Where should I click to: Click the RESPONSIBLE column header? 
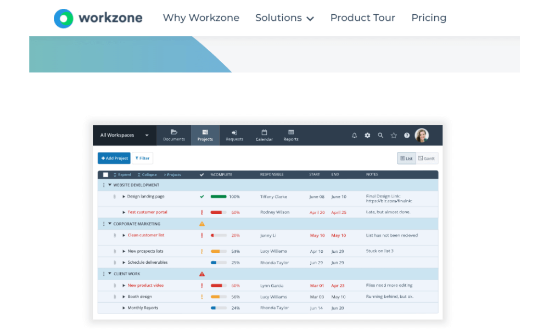pos(272,174)
